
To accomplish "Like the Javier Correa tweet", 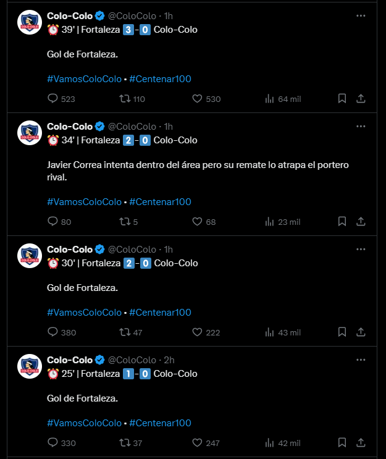I will pos(198,221).
